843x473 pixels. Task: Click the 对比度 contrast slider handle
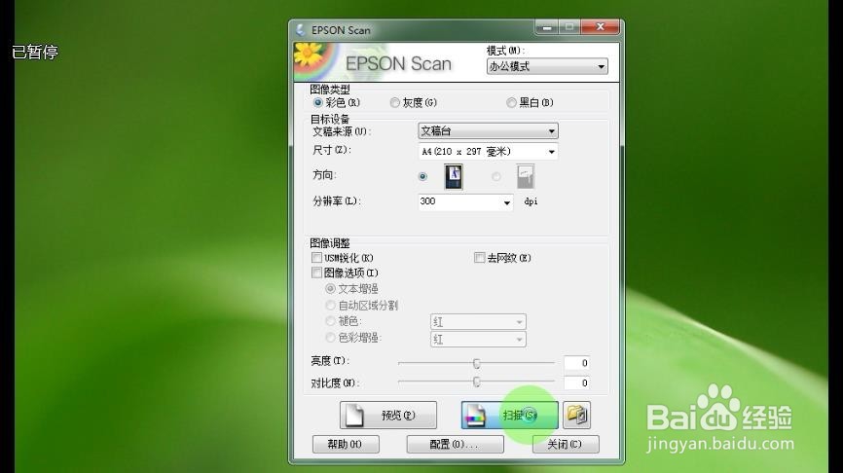(x=476, y=382)
